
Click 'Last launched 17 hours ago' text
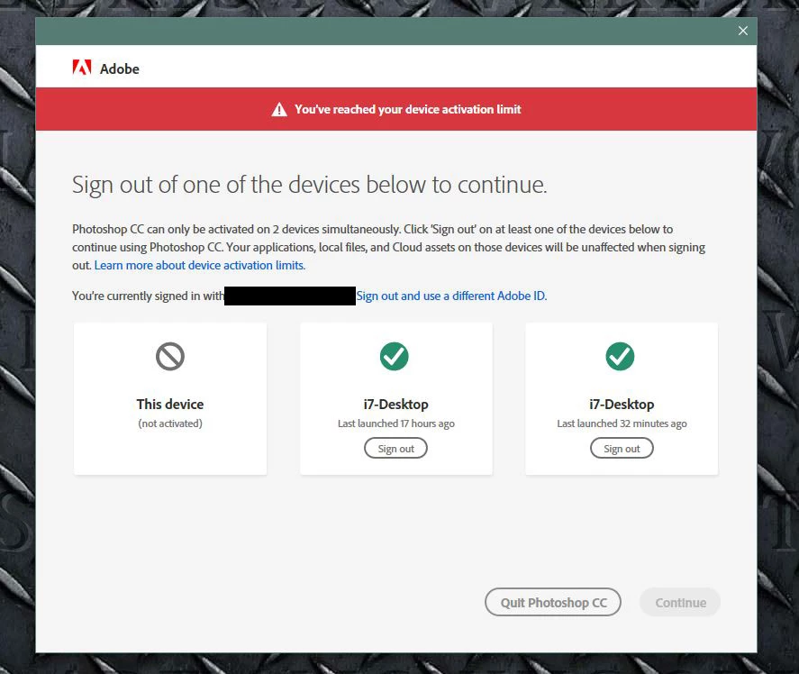tap(396, 424)
